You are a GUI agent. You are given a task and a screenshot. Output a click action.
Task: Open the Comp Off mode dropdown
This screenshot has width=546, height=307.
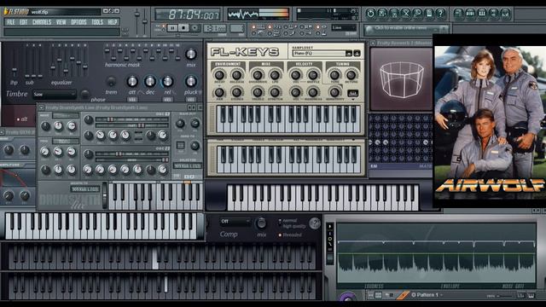click(x=235, y=221)
